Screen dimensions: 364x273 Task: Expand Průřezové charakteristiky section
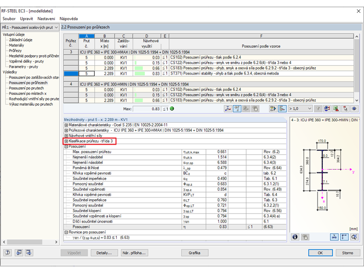[66, 130]
